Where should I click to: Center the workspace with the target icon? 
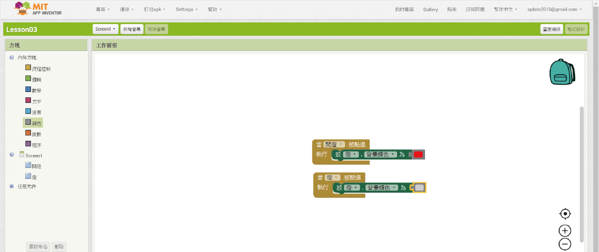(x=565, y=214)
